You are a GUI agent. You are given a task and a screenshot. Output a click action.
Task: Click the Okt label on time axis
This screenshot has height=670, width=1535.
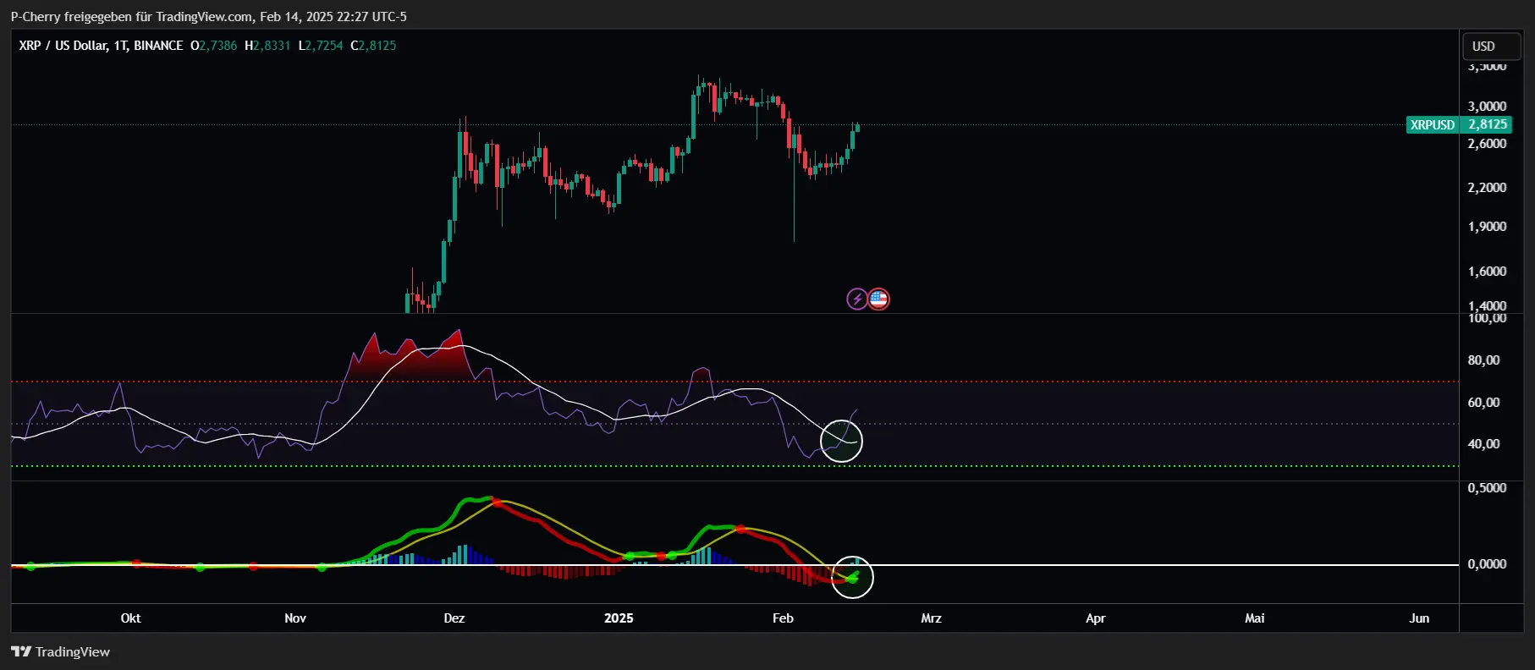(131, 618)
